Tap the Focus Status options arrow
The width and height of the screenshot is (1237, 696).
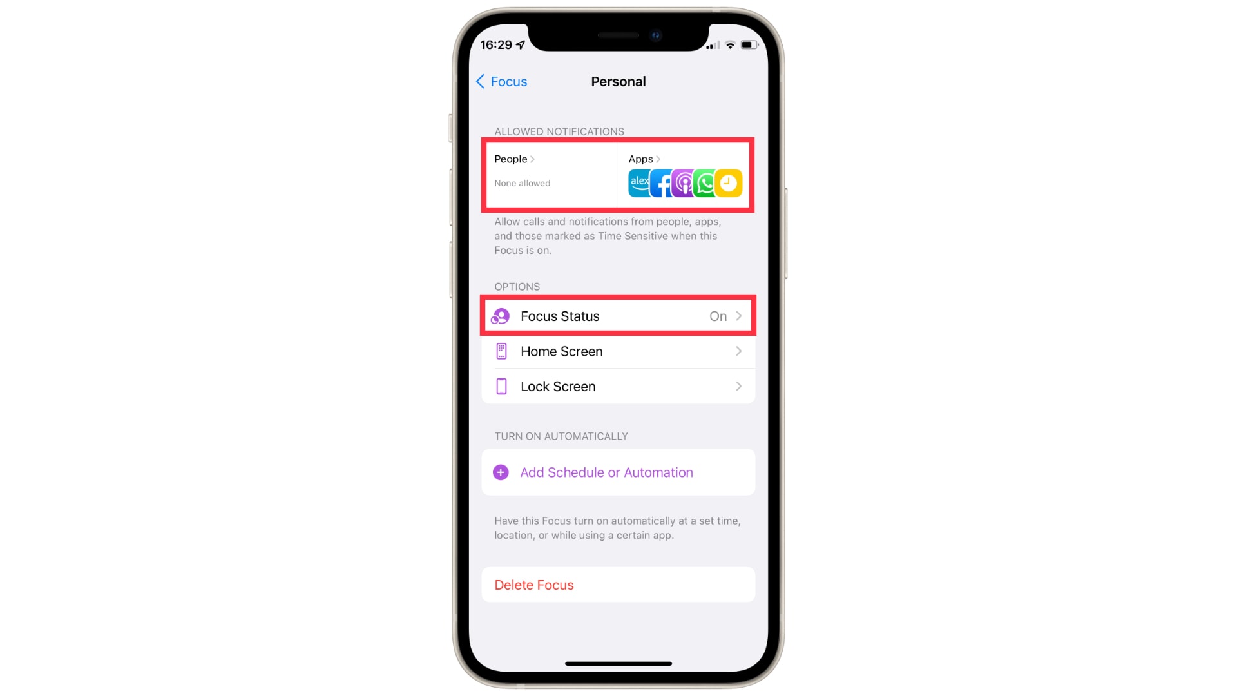tap(738, 316)
